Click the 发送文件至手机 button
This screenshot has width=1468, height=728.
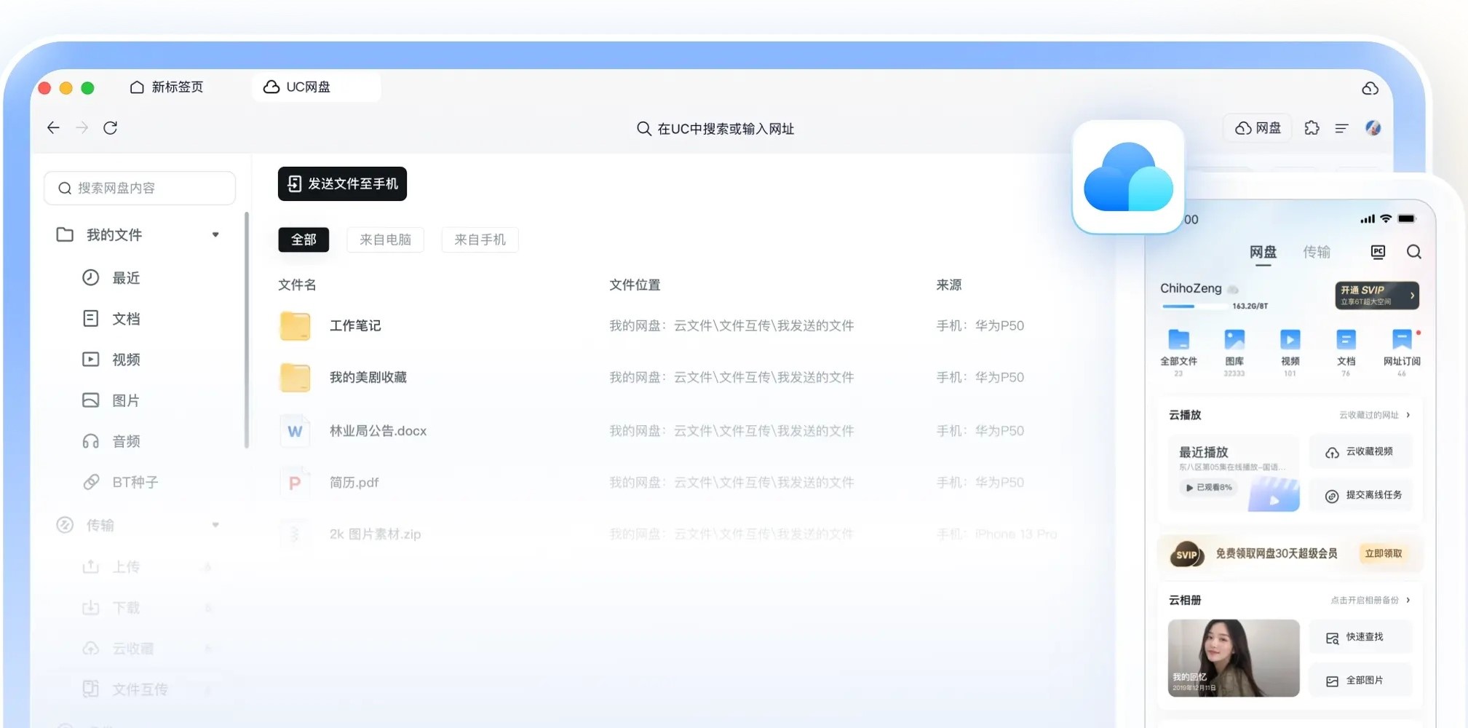(x=342, y=183)
